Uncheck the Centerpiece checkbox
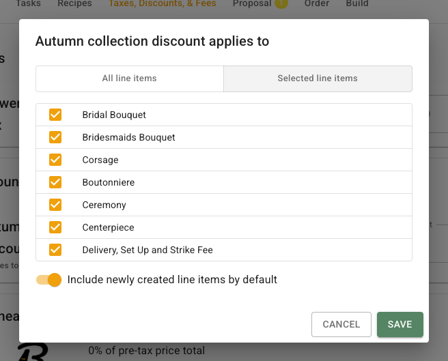Image resolution: width=448 pixels, height=361 pixels. 55,227
